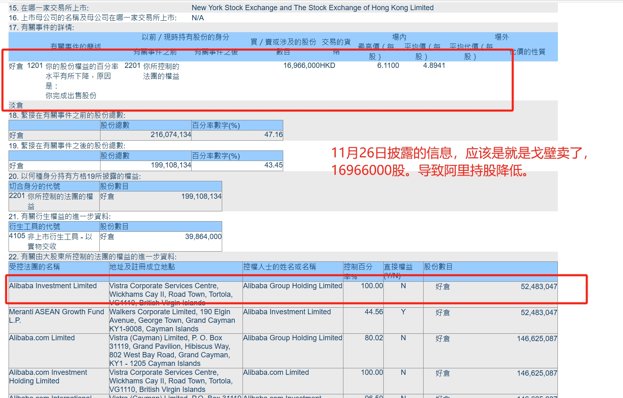Click control percentage '44.56'
The height and width of the screenshot is (398, 623).
click(374, 312)
